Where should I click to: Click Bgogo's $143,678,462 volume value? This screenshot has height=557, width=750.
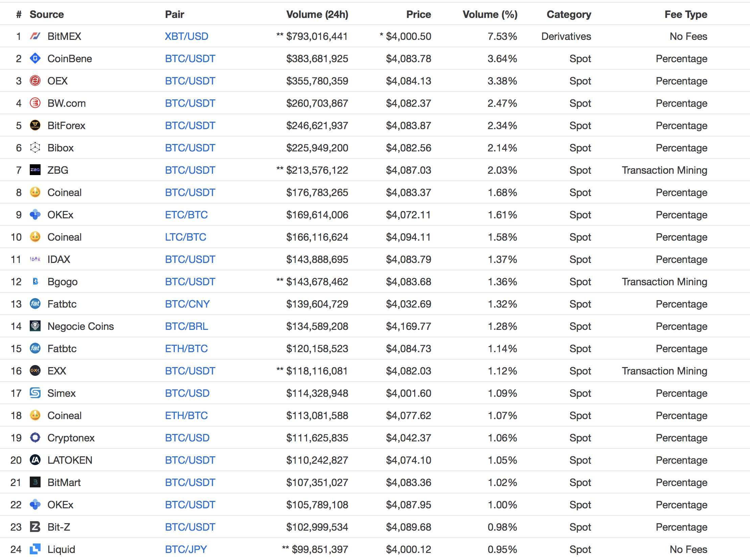pyautogui.click(x=317, y=282)
